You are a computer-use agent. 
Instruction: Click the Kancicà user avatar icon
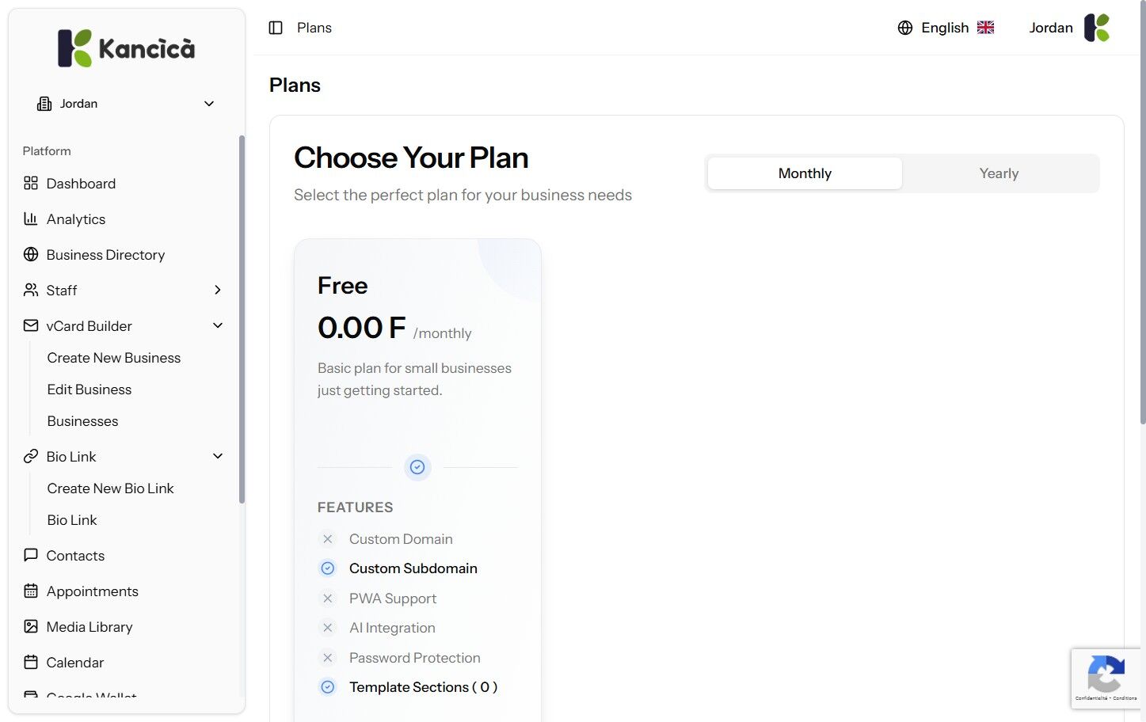point(1097,28)
